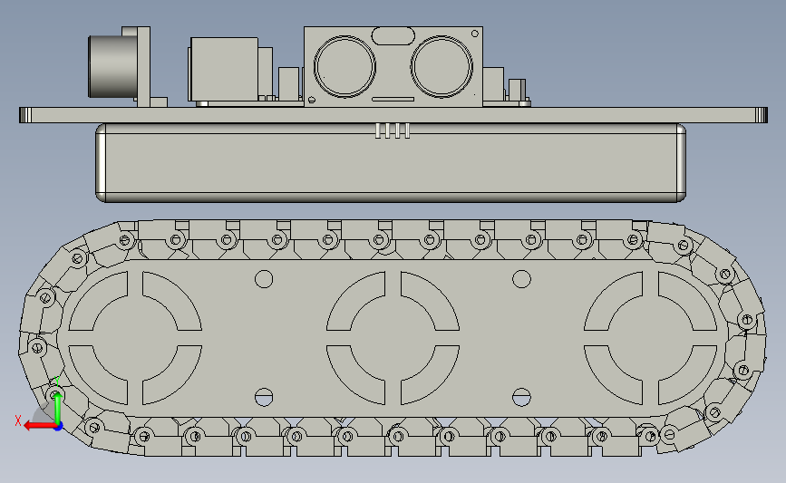The image size is (786, 483).
Task: Click the red X axis arrow of the triad
Action: pos(39,426)
